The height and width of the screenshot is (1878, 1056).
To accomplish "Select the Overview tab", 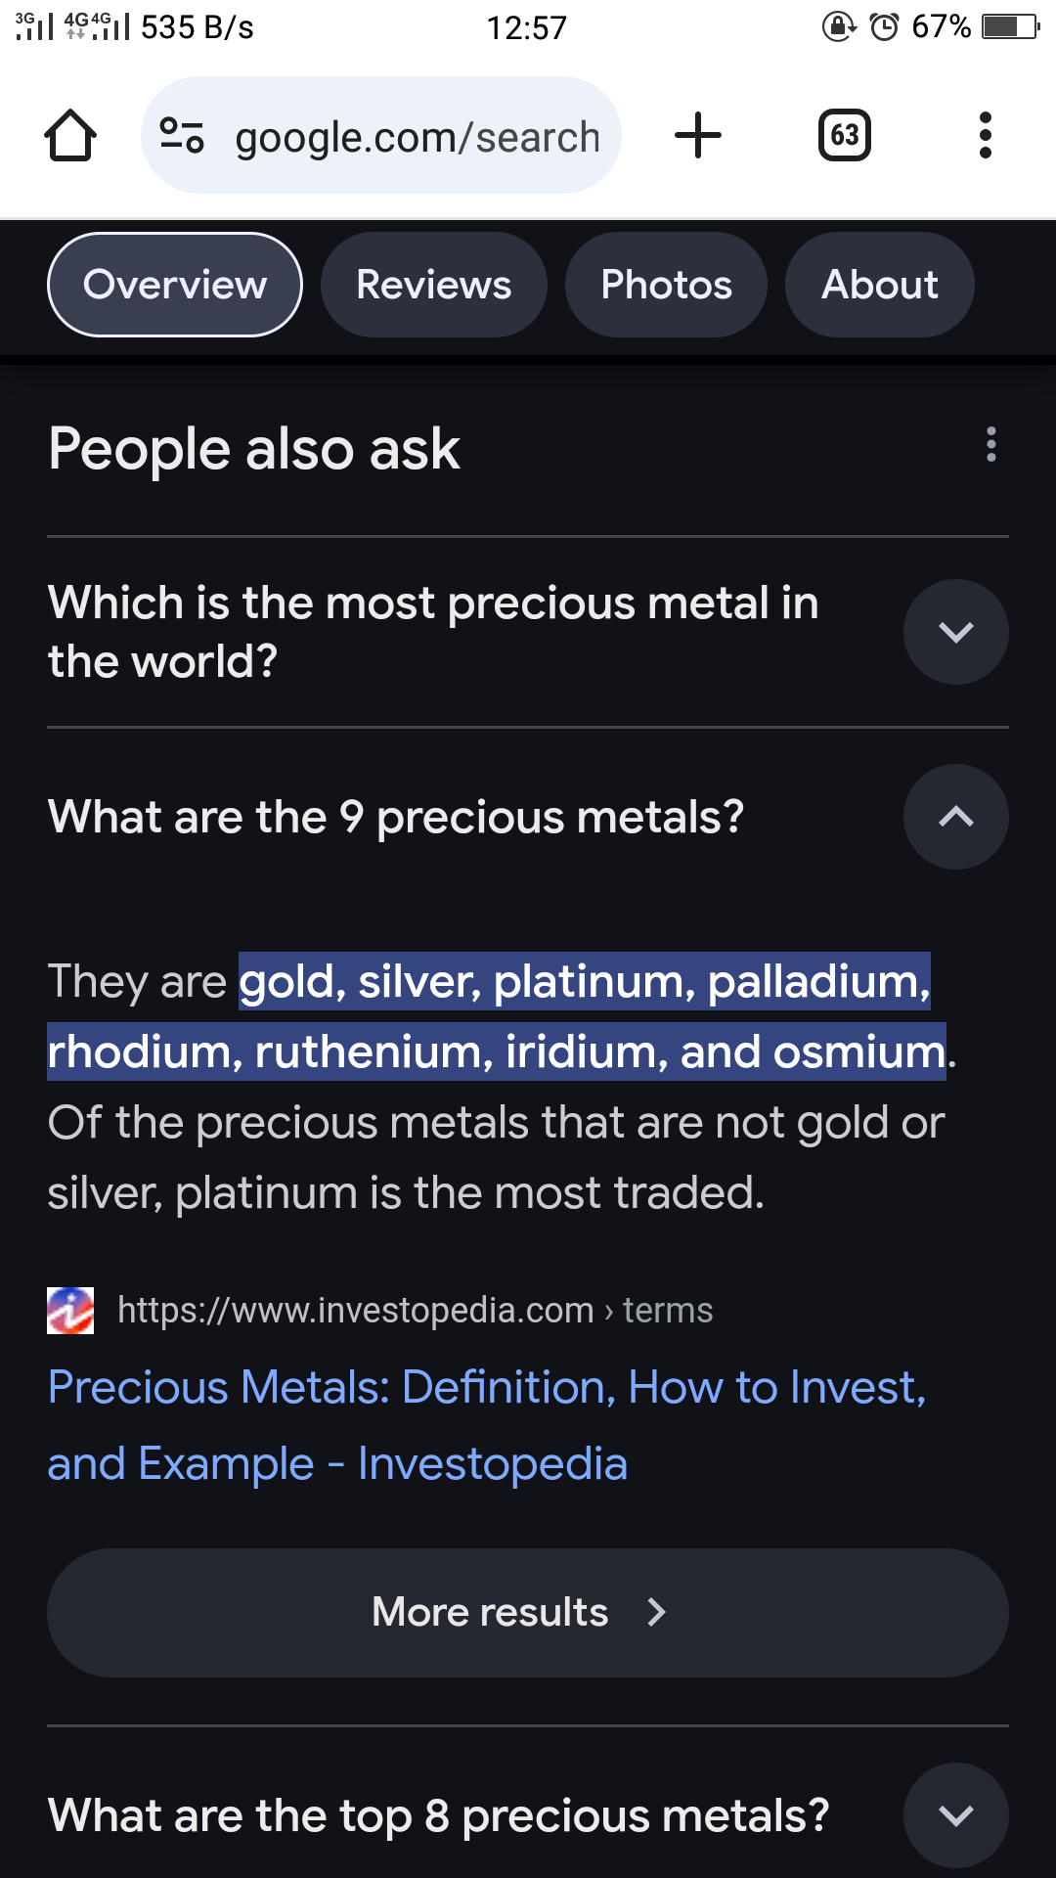I will point(175,285).
